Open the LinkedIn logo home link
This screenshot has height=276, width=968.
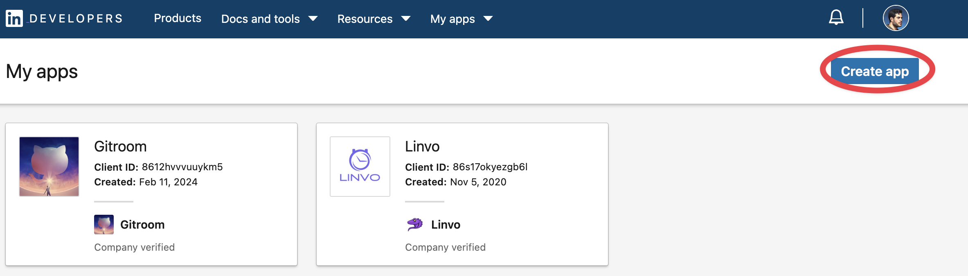point(14,19)
